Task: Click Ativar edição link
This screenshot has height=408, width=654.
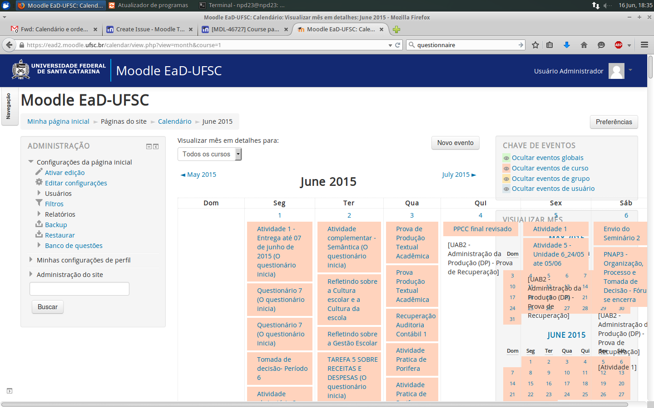Action: click(64, 173)
